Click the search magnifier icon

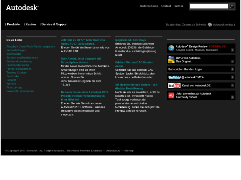coord(232,6)
